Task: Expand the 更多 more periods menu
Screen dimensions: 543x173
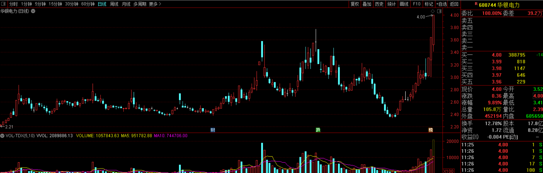Action: point(155,4)
